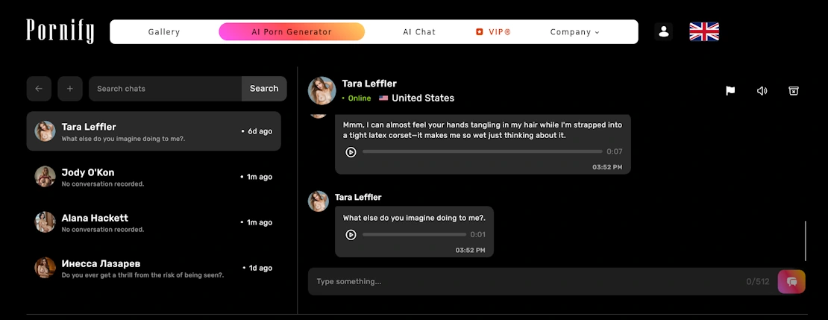Start a new chat with plus button
The width and height of the screenshot is (828, 320).
(x=70, y=89)
